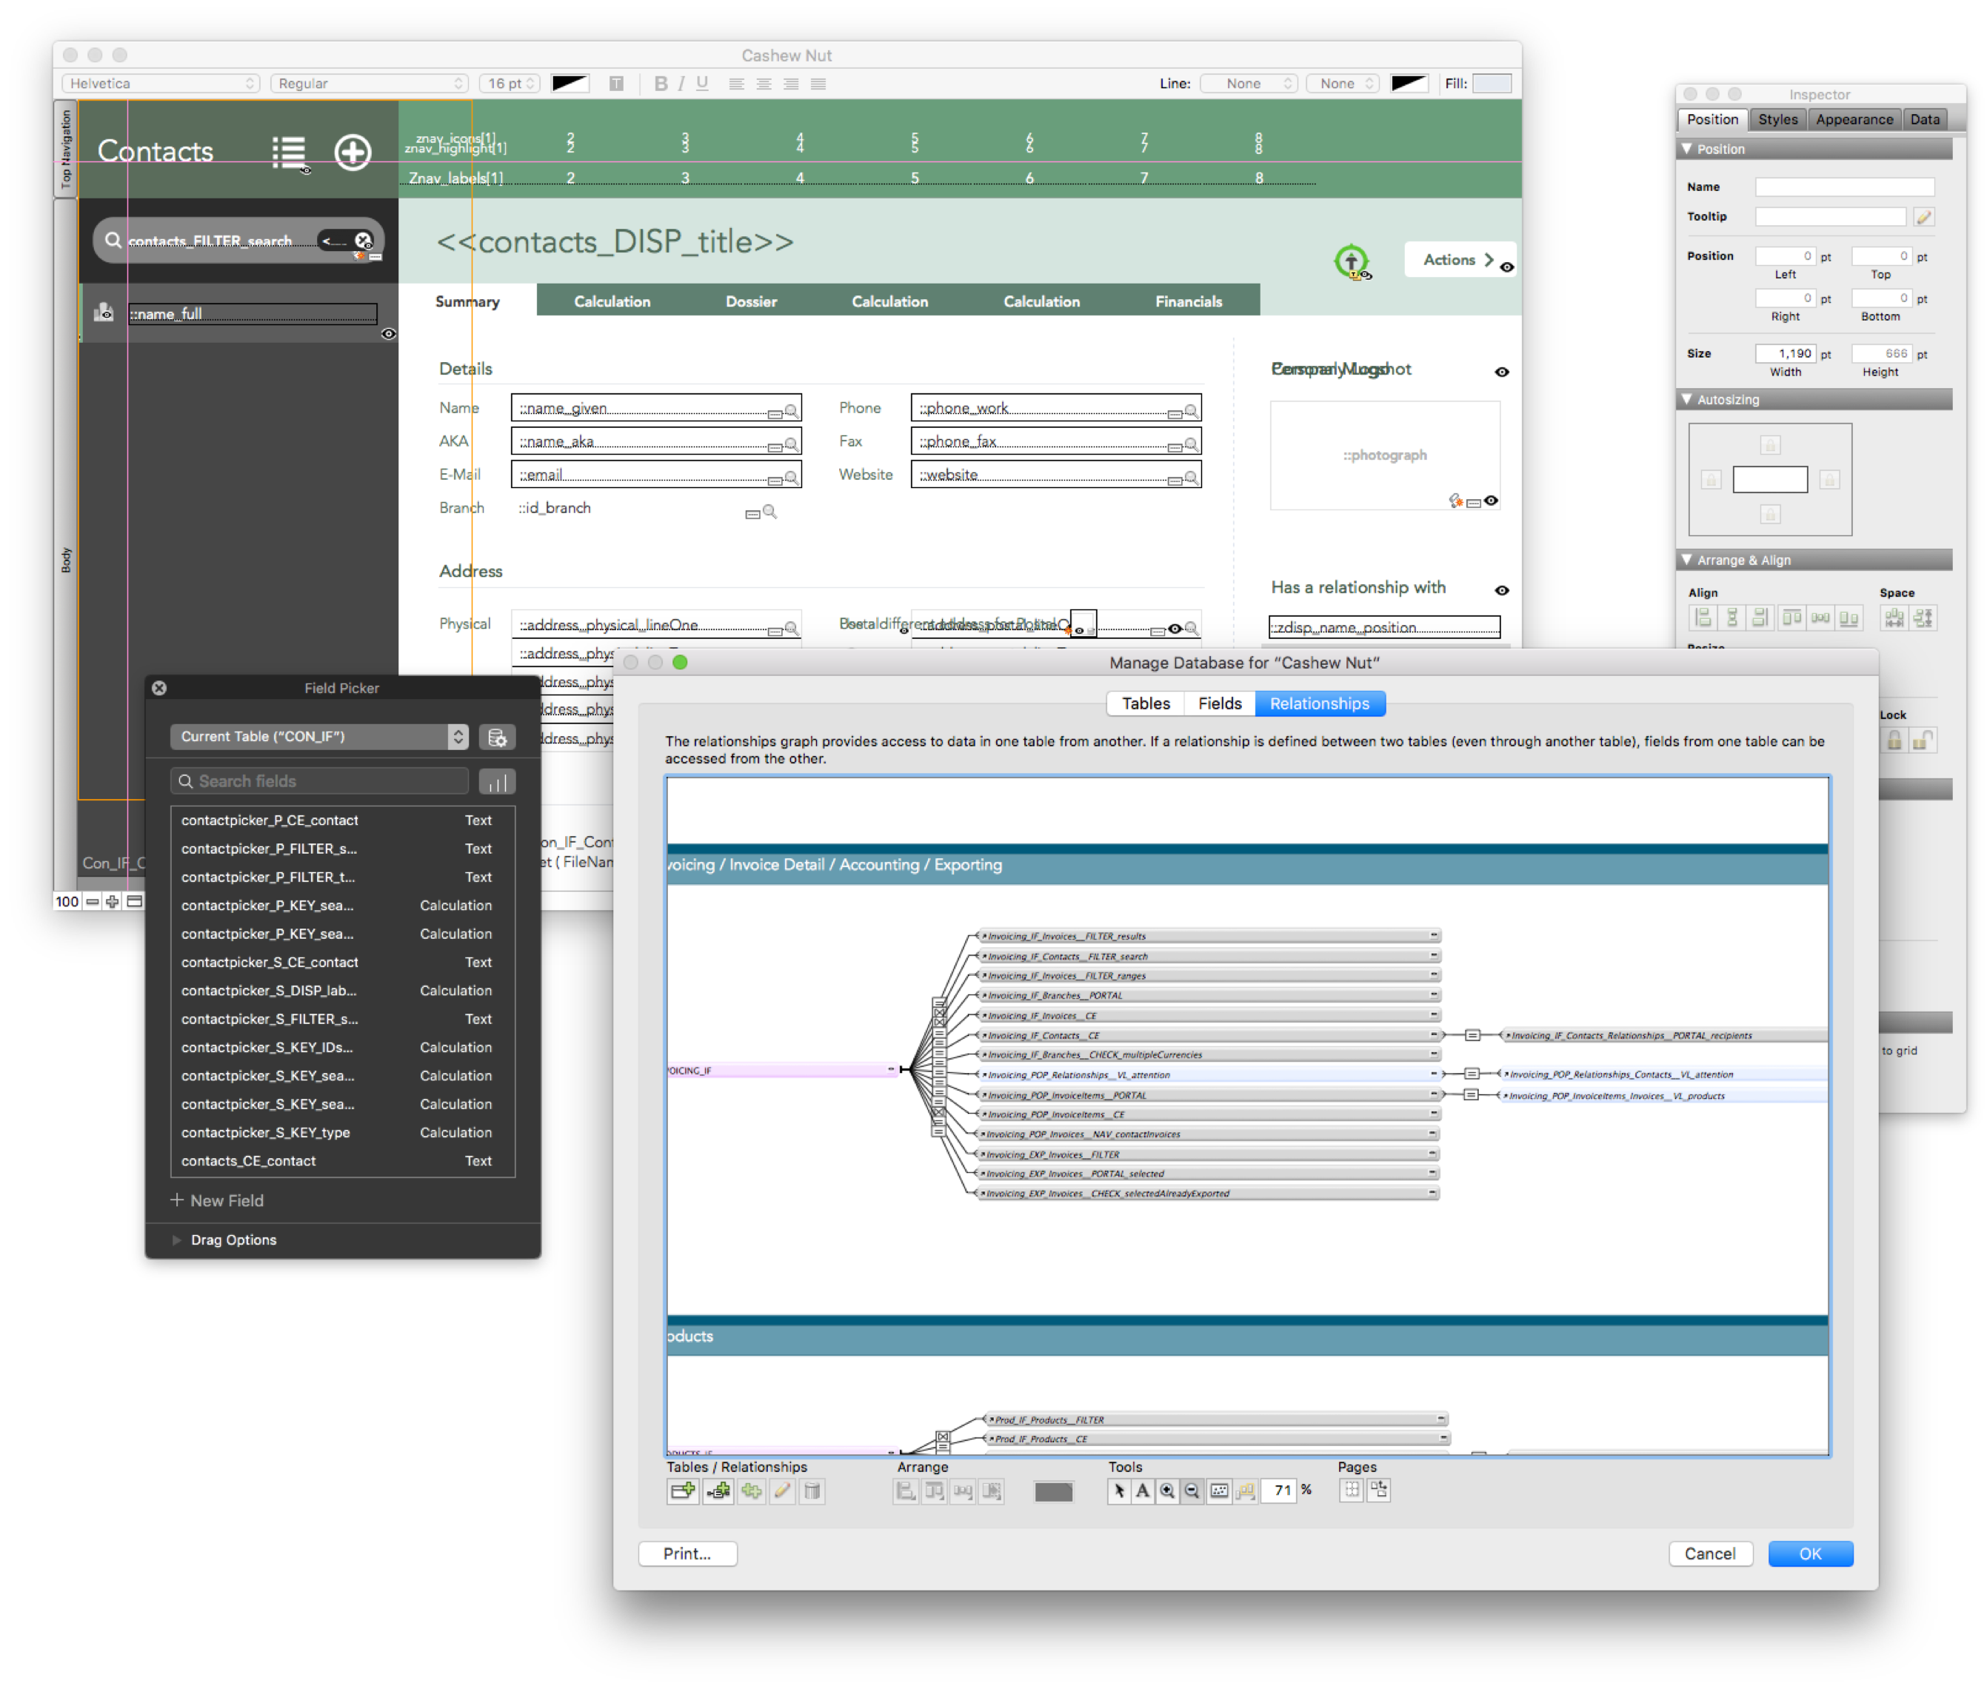This screenshot has height=1689, width=1987.
Task: Click the Underline U formatting icon
Action: [x=702, y=83]
